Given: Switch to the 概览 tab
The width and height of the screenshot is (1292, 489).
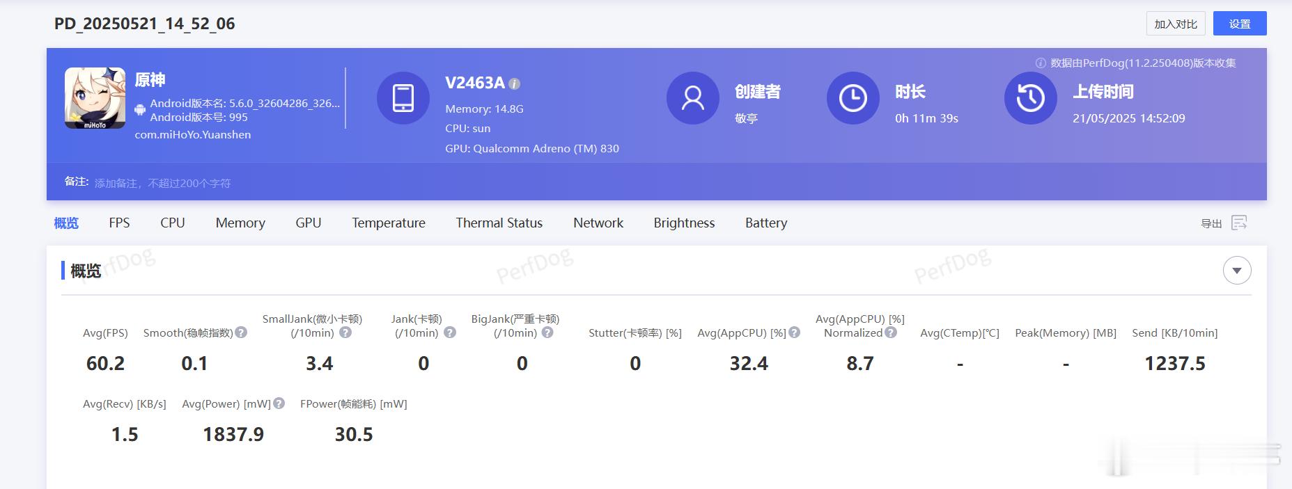Looking at the screenshot, I should click(66, 223).
